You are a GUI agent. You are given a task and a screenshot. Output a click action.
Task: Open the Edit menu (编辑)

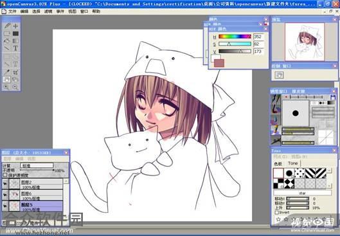pyautogui.click(x=24, y=12)
